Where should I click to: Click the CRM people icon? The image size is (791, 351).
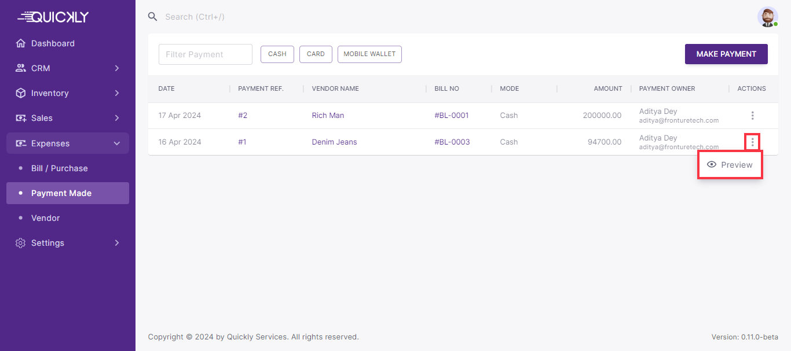pos(21,68)
